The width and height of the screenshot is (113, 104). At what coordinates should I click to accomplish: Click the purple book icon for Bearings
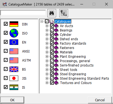[56, 30]
